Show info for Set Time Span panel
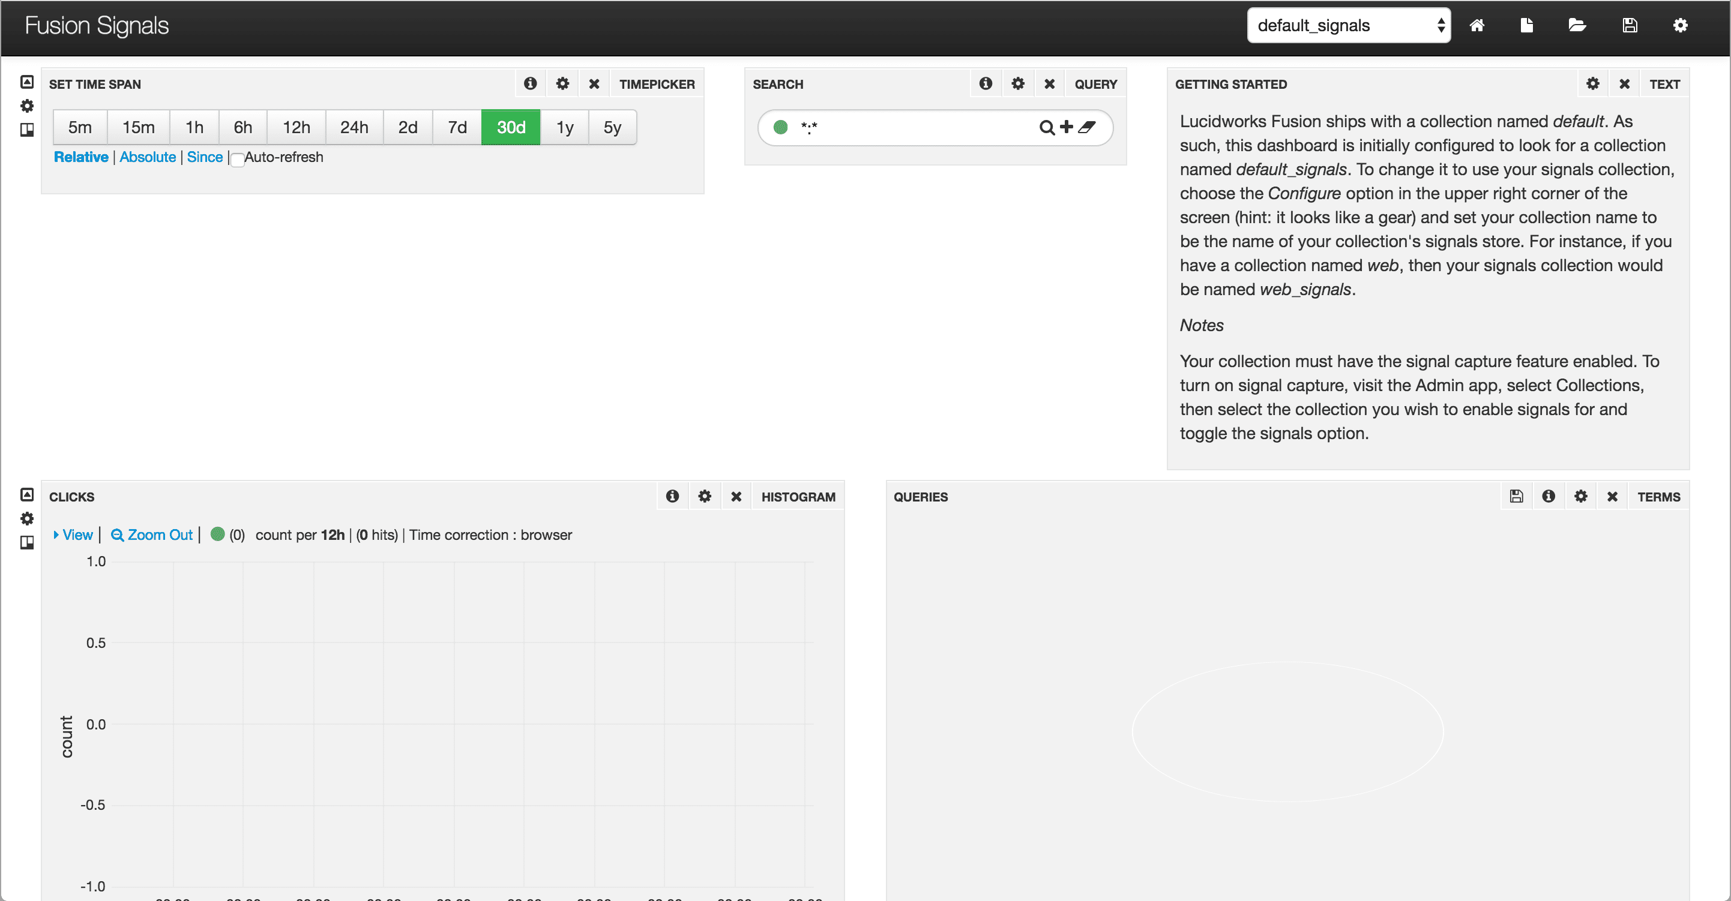 point(530,83)
